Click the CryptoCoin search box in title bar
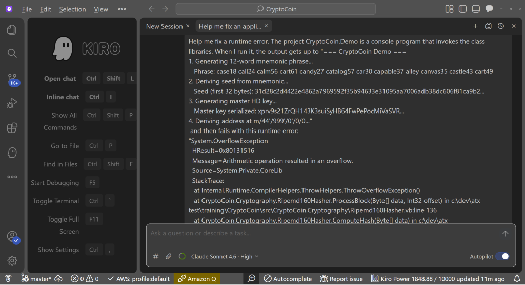 pyautogui.click(x=275, y=9)
